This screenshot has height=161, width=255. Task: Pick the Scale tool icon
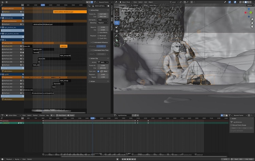click(117, 27)
